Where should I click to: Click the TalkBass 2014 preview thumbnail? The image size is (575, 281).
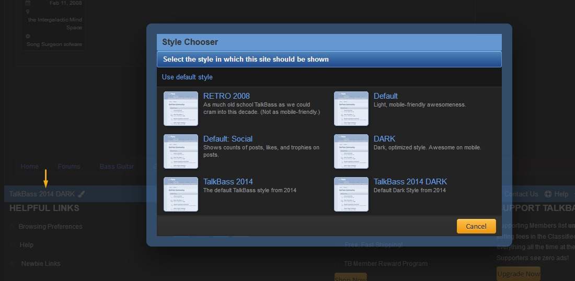pyautogui.click(x=181, y=194)
